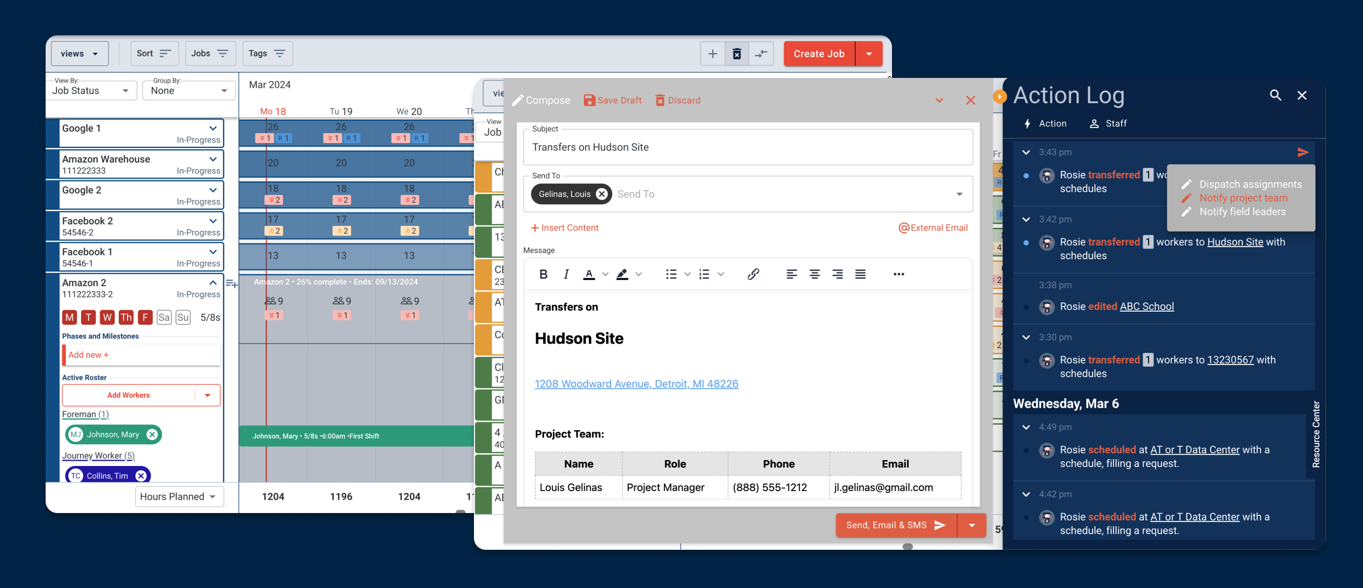Click the plus icon beside Create Job
Screen dimensions: 1363x588
coord(712,53)
